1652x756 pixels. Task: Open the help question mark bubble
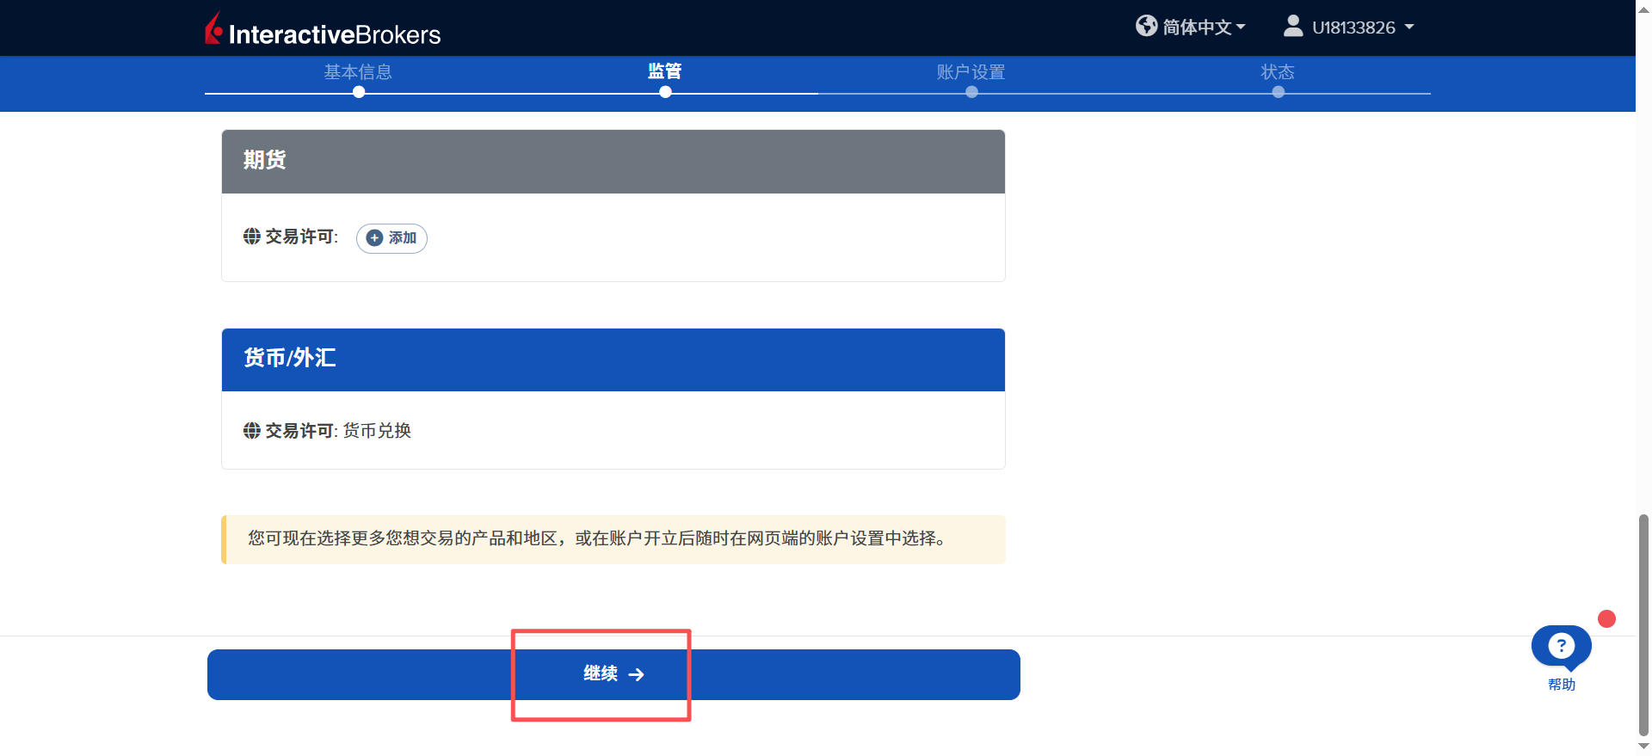pyautogui.click(x=1561, y=646)
